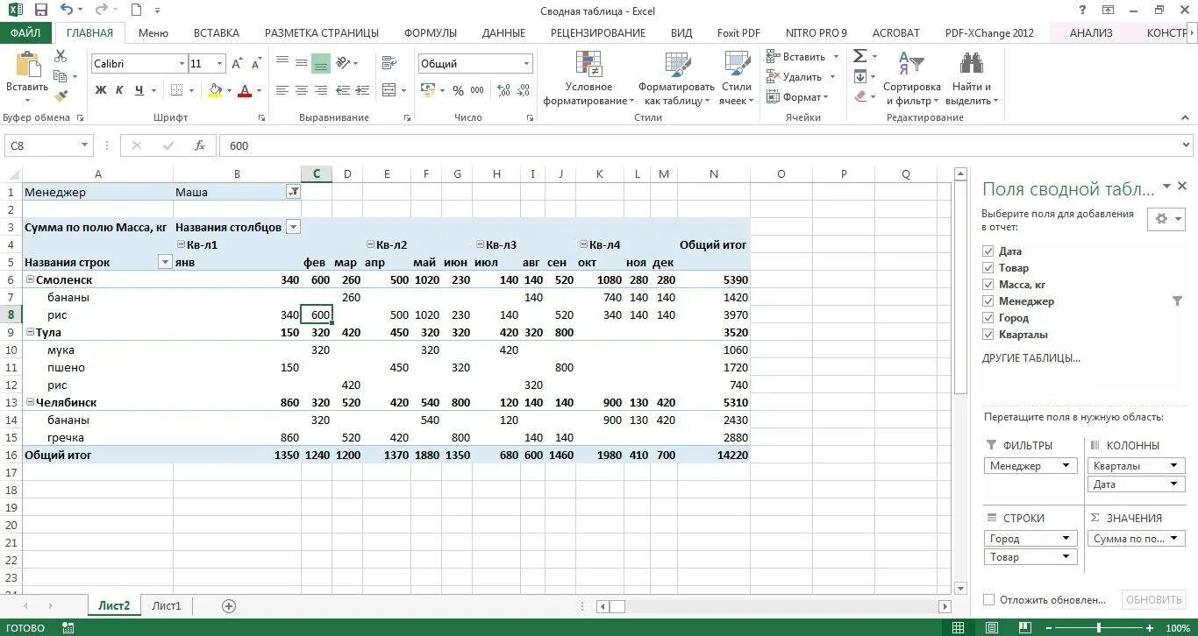
Task: Toggle italic formatting К
Action: (x=120, y=90)
